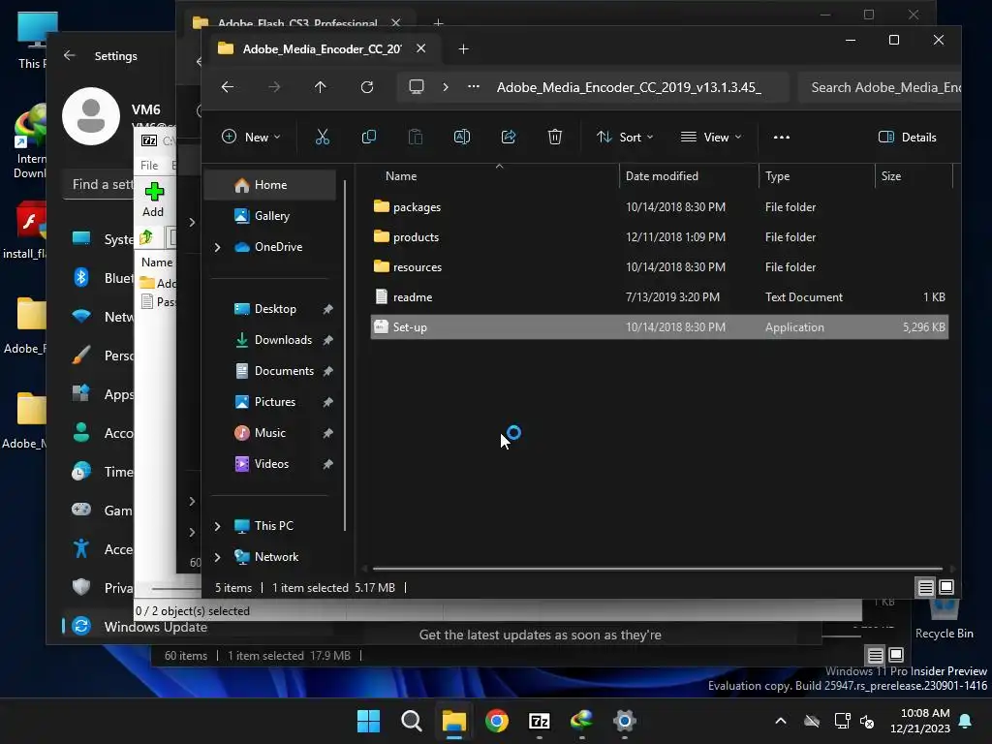Viewport: 992px width, 744px height.
Task: Open taskbar Search
Action: pyautogui.click(x=411, y=721)
